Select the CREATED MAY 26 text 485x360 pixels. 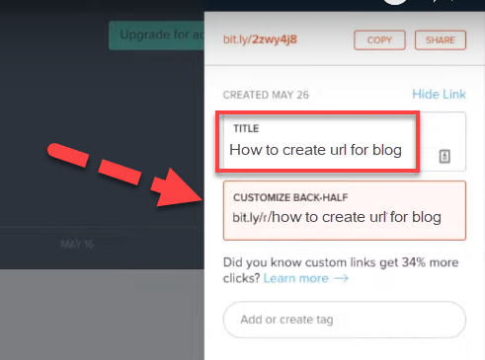pyautogui.click(x=266, y=95)
